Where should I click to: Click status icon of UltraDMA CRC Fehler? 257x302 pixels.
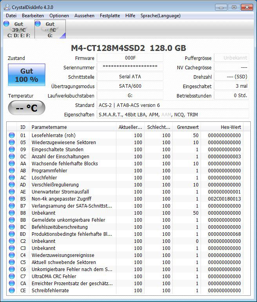(12, 276)
